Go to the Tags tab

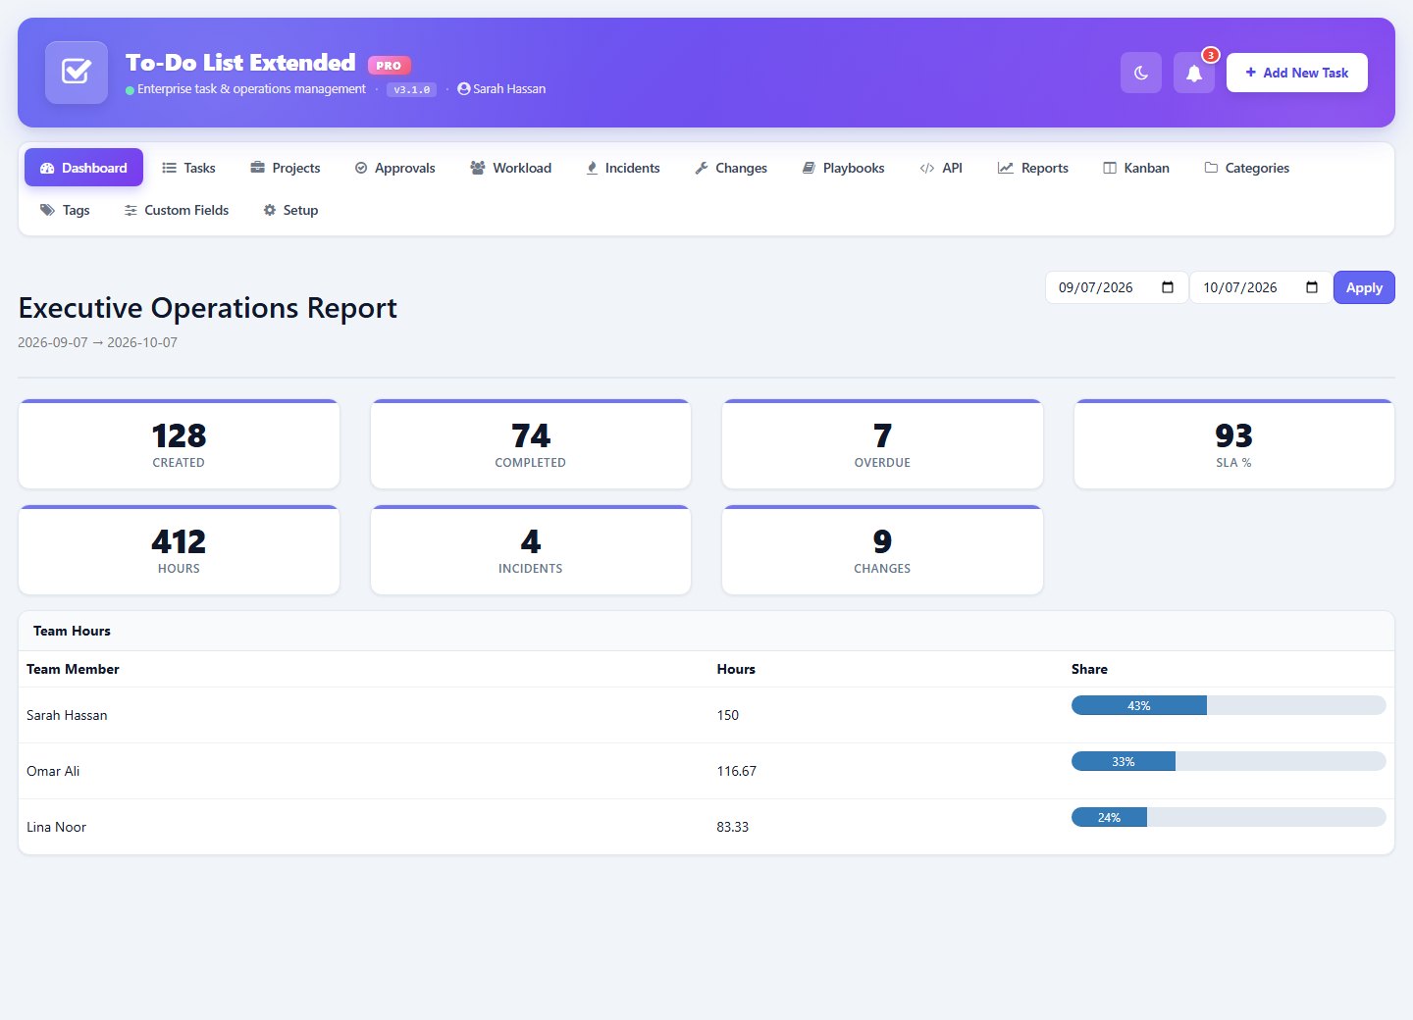click(65, 210)
